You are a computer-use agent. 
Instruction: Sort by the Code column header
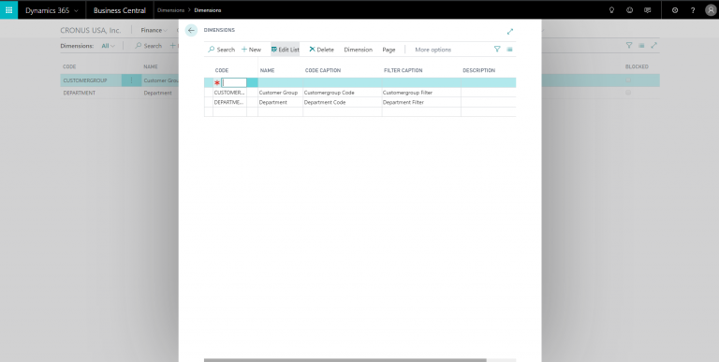click(222, 70)
